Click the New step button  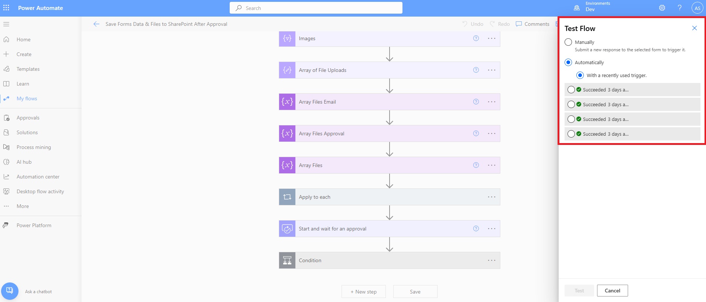(364, 292)
